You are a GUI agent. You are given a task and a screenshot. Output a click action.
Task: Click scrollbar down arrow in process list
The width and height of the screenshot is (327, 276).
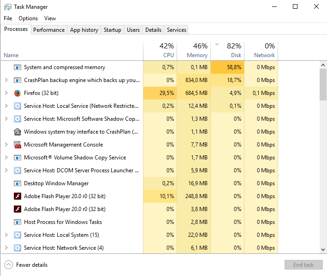tap(323, 250)
